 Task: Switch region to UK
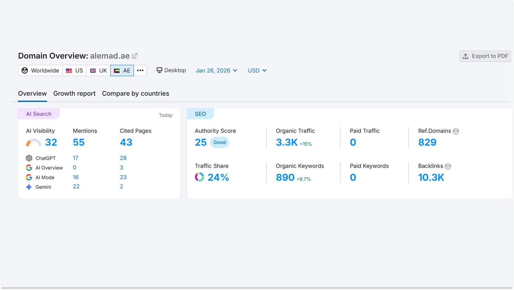[x=98, y=70]
